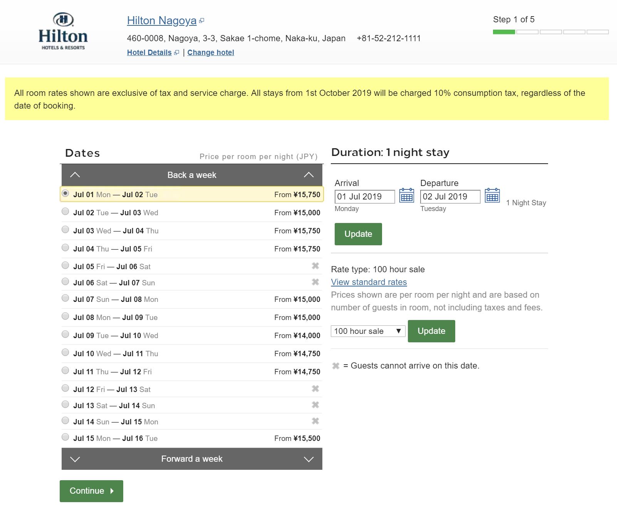Click Update button beside rate dropdown

431,331
